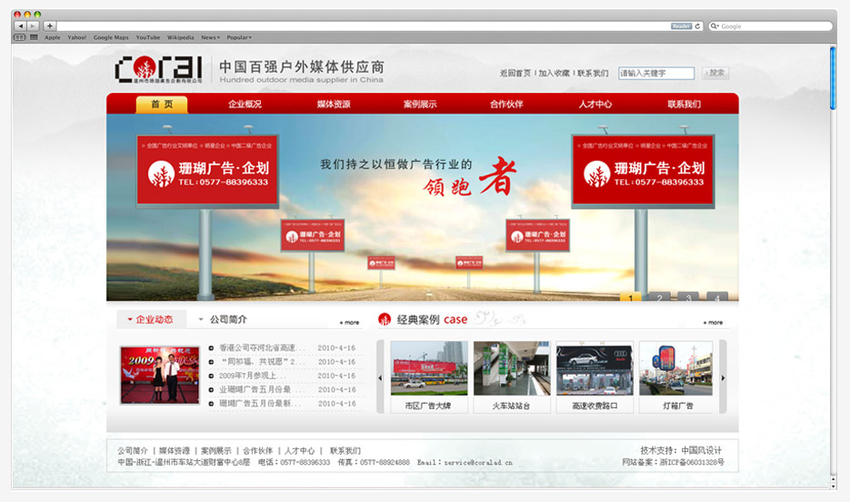This screenshot has height=502, width=850.
Task: Open the News bookmarks dropdown
Action: click(211, 37)
